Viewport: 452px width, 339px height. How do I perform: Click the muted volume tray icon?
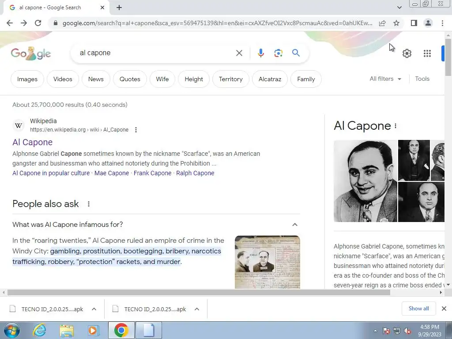point(407,331)
